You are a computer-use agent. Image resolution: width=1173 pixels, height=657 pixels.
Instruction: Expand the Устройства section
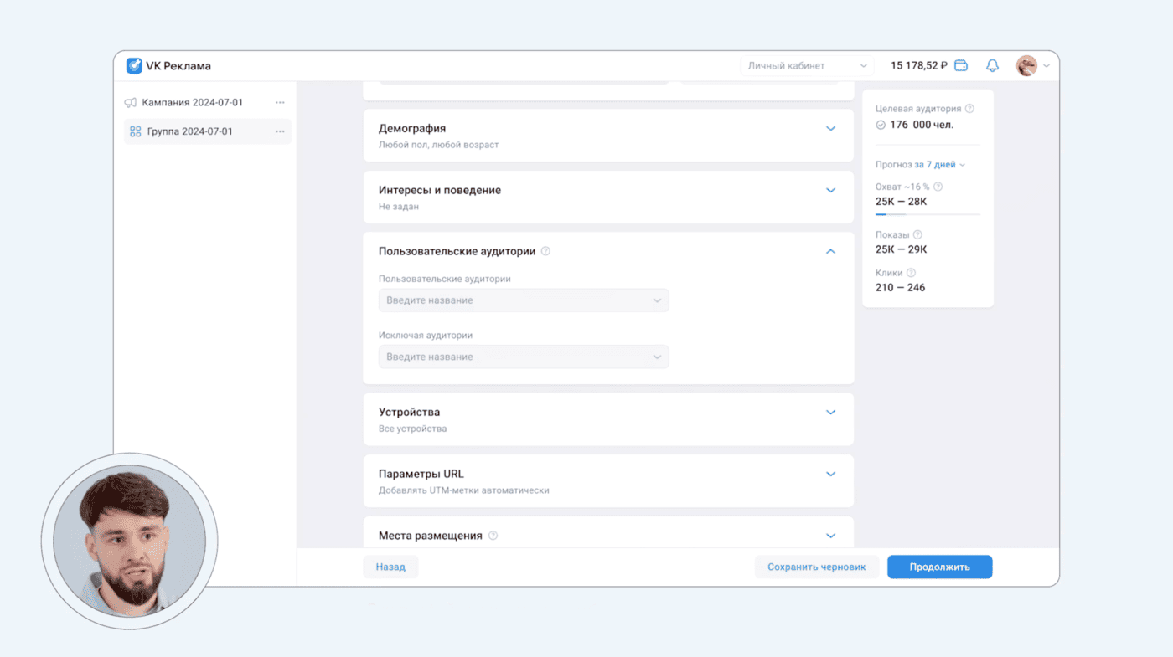point(830,413)
